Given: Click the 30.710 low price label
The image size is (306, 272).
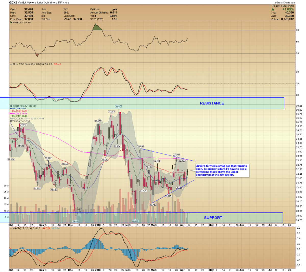Looking at the screenshot, I should (x=153, y=205).
